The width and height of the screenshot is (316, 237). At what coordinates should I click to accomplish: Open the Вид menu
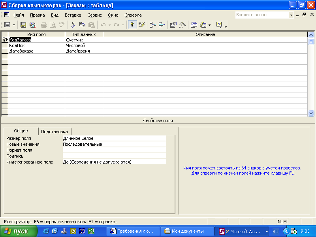pos(55,15)
